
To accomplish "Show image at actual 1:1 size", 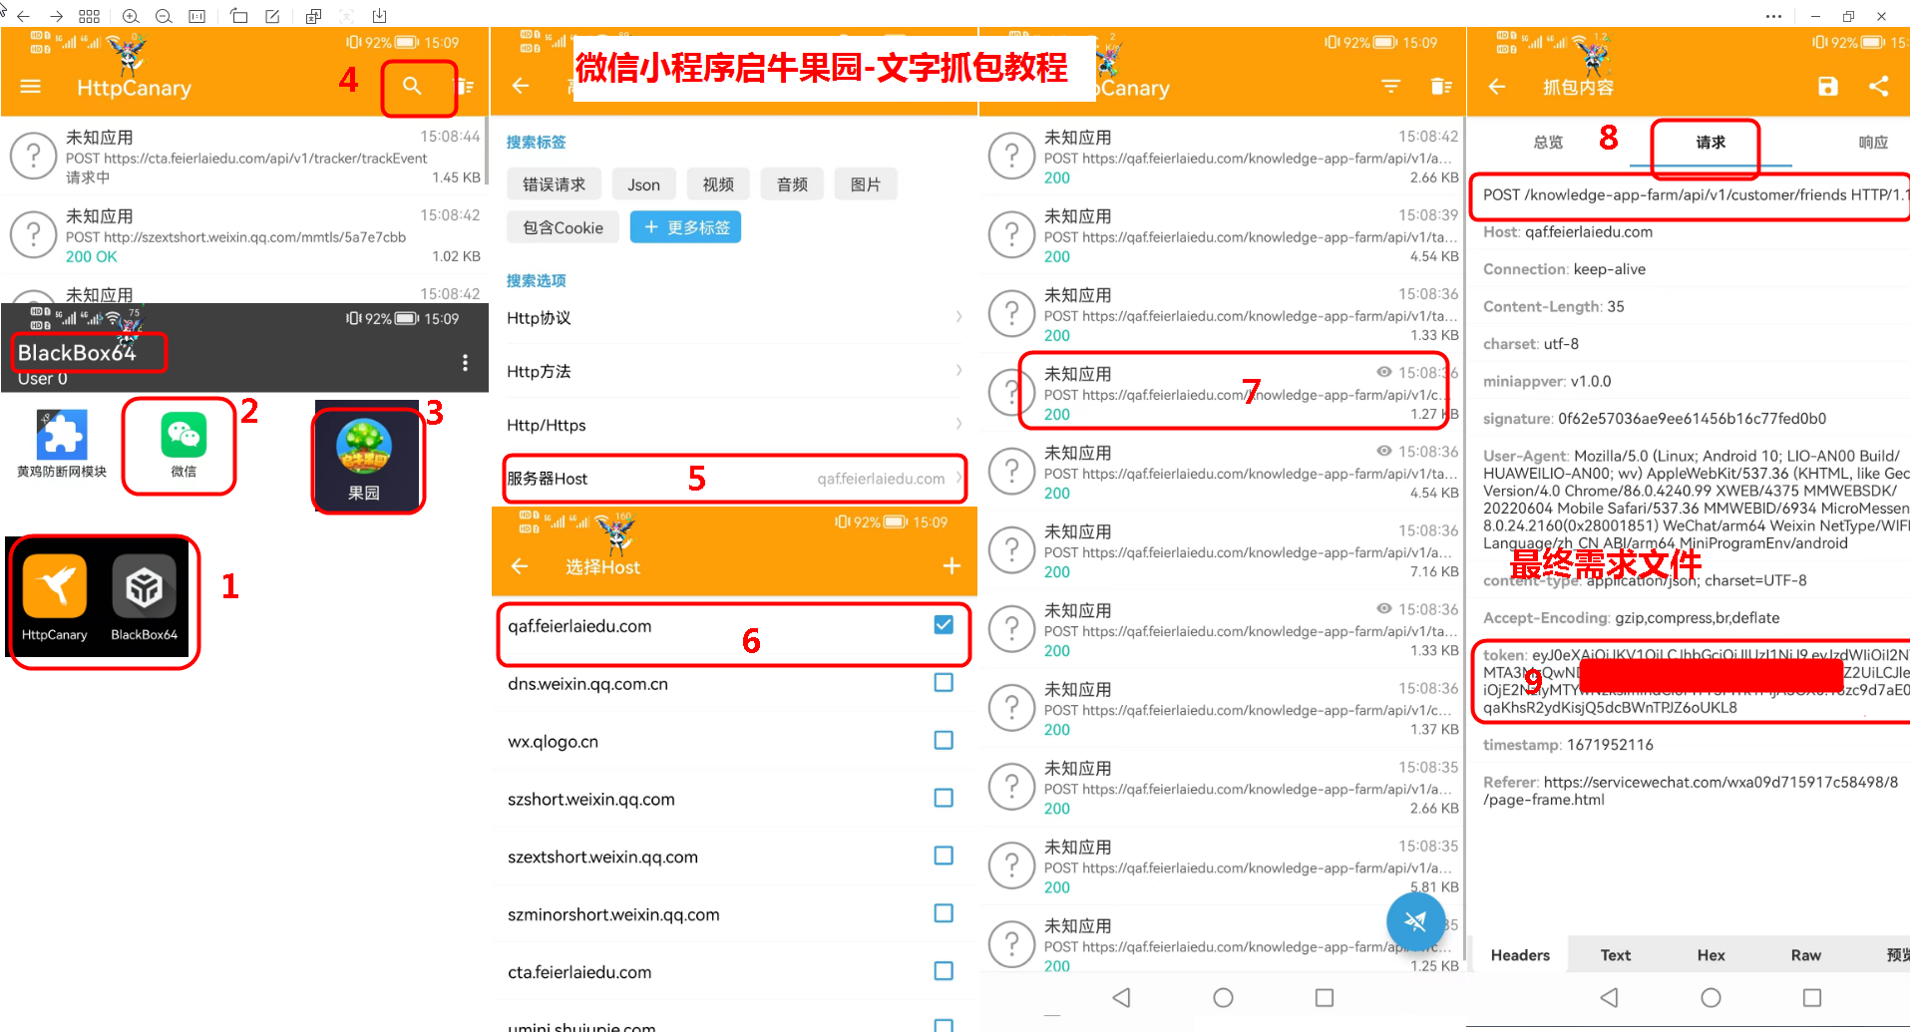I will [x=197, y=16].
